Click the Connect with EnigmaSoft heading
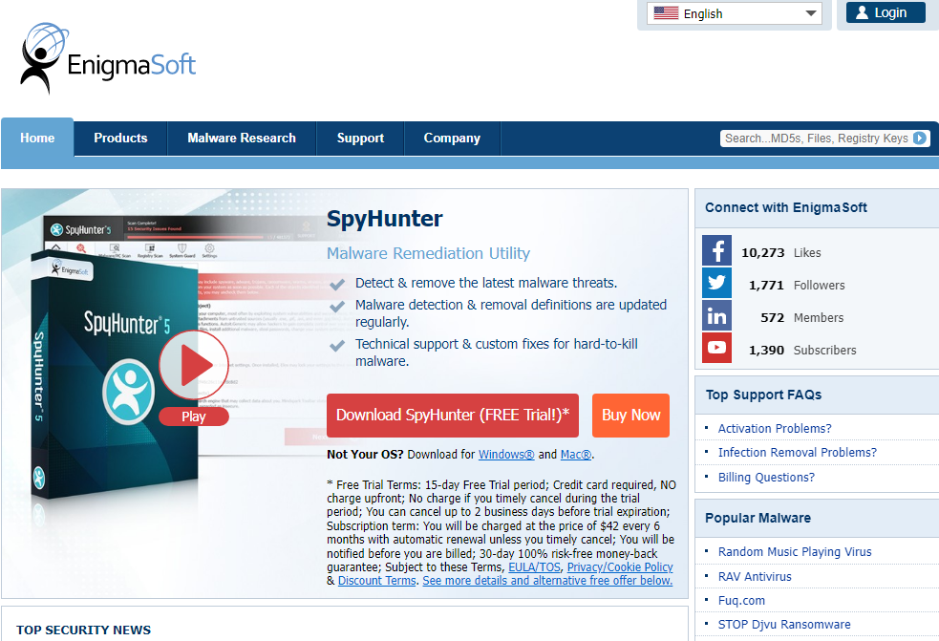939x641 pixels. pyautogui.click(x=786, y=208)
